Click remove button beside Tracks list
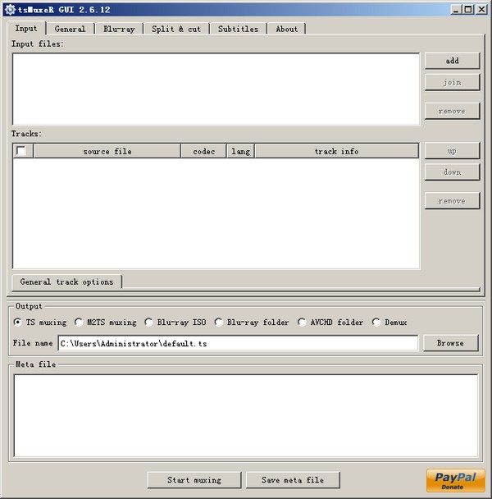The height and width of the screenshot is (499, 492). click(453, 201)
